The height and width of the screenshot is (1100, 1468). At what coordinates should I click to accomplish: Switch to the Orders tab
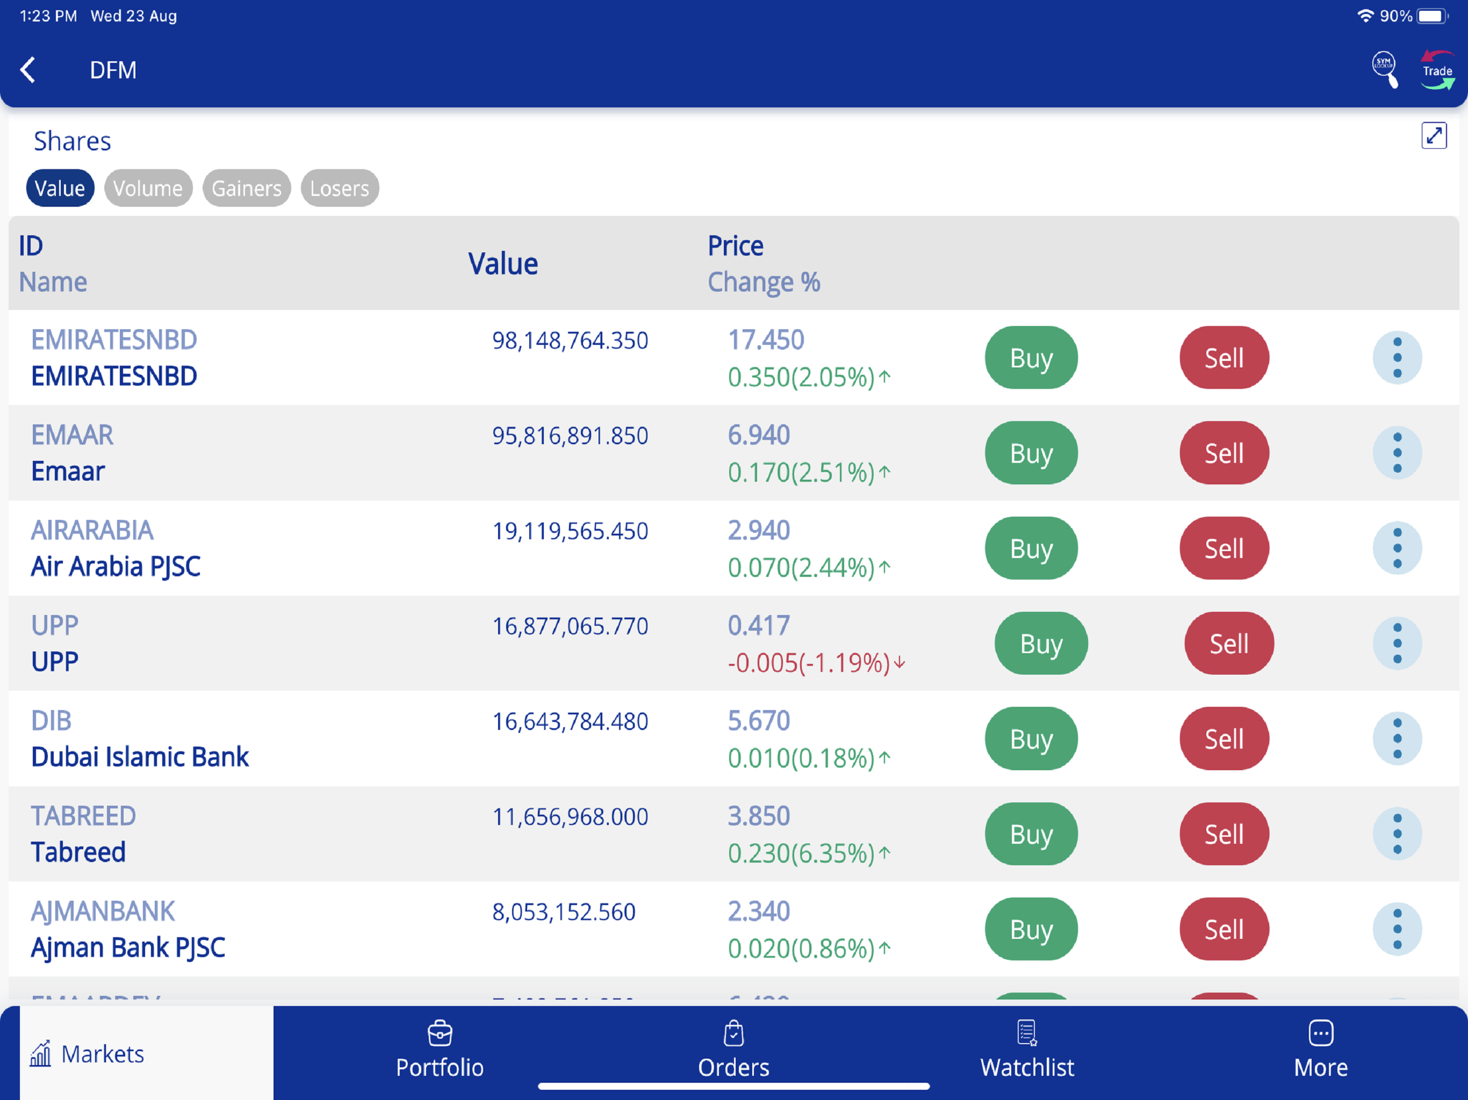coord(733,1050)
